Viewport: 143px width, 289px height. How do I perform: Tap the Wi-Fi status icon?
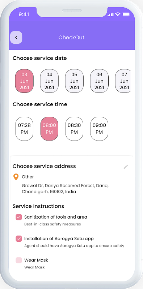tap(118, 14)
